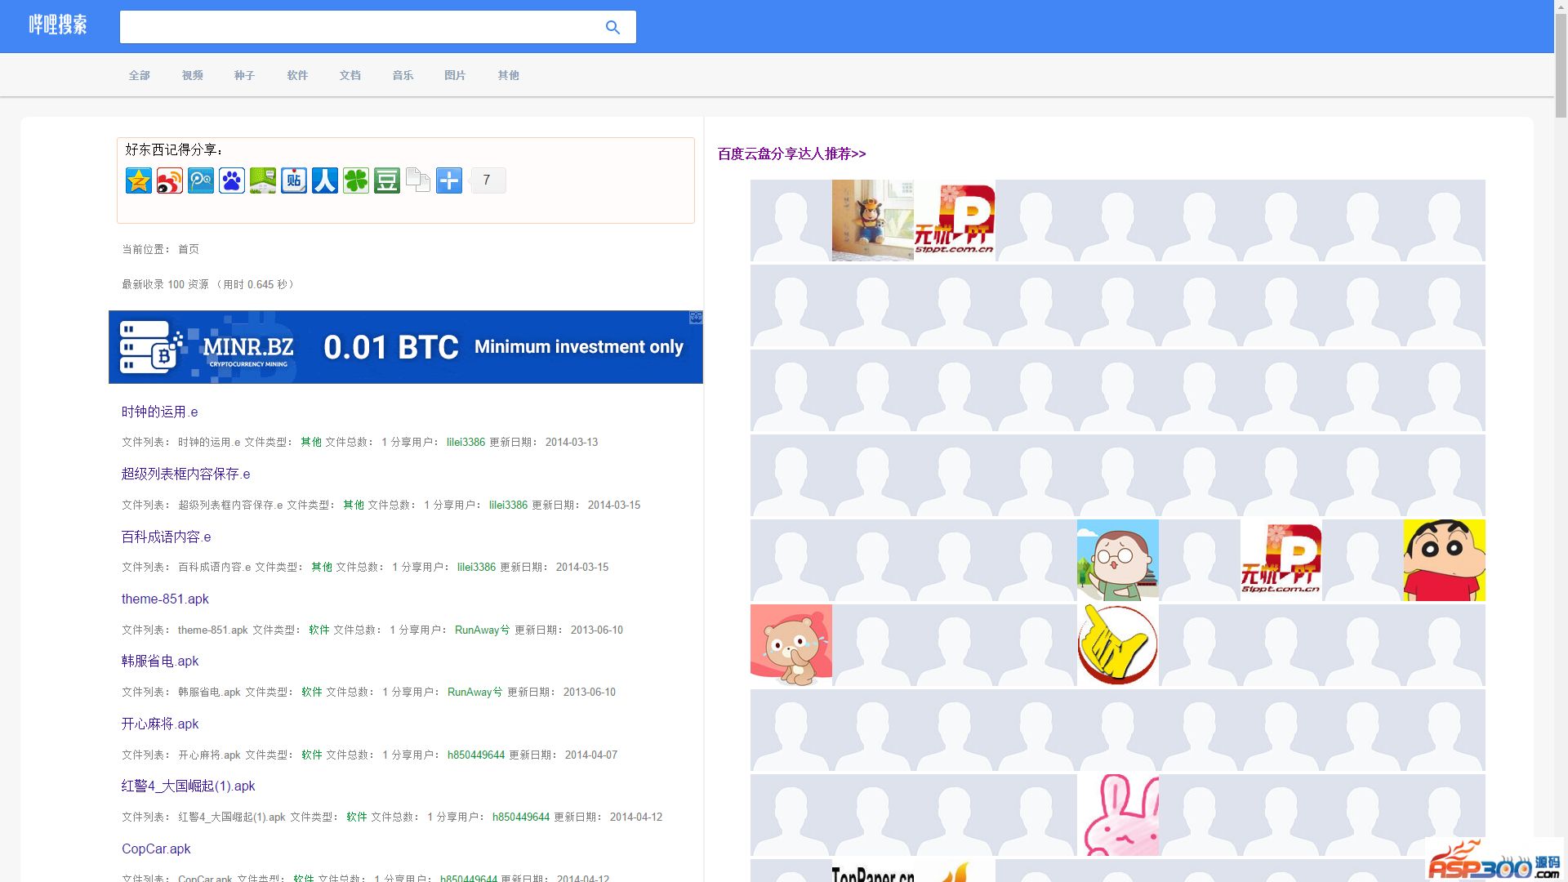
Task: Close the banner ad corner icon
Action: point(696,317)
